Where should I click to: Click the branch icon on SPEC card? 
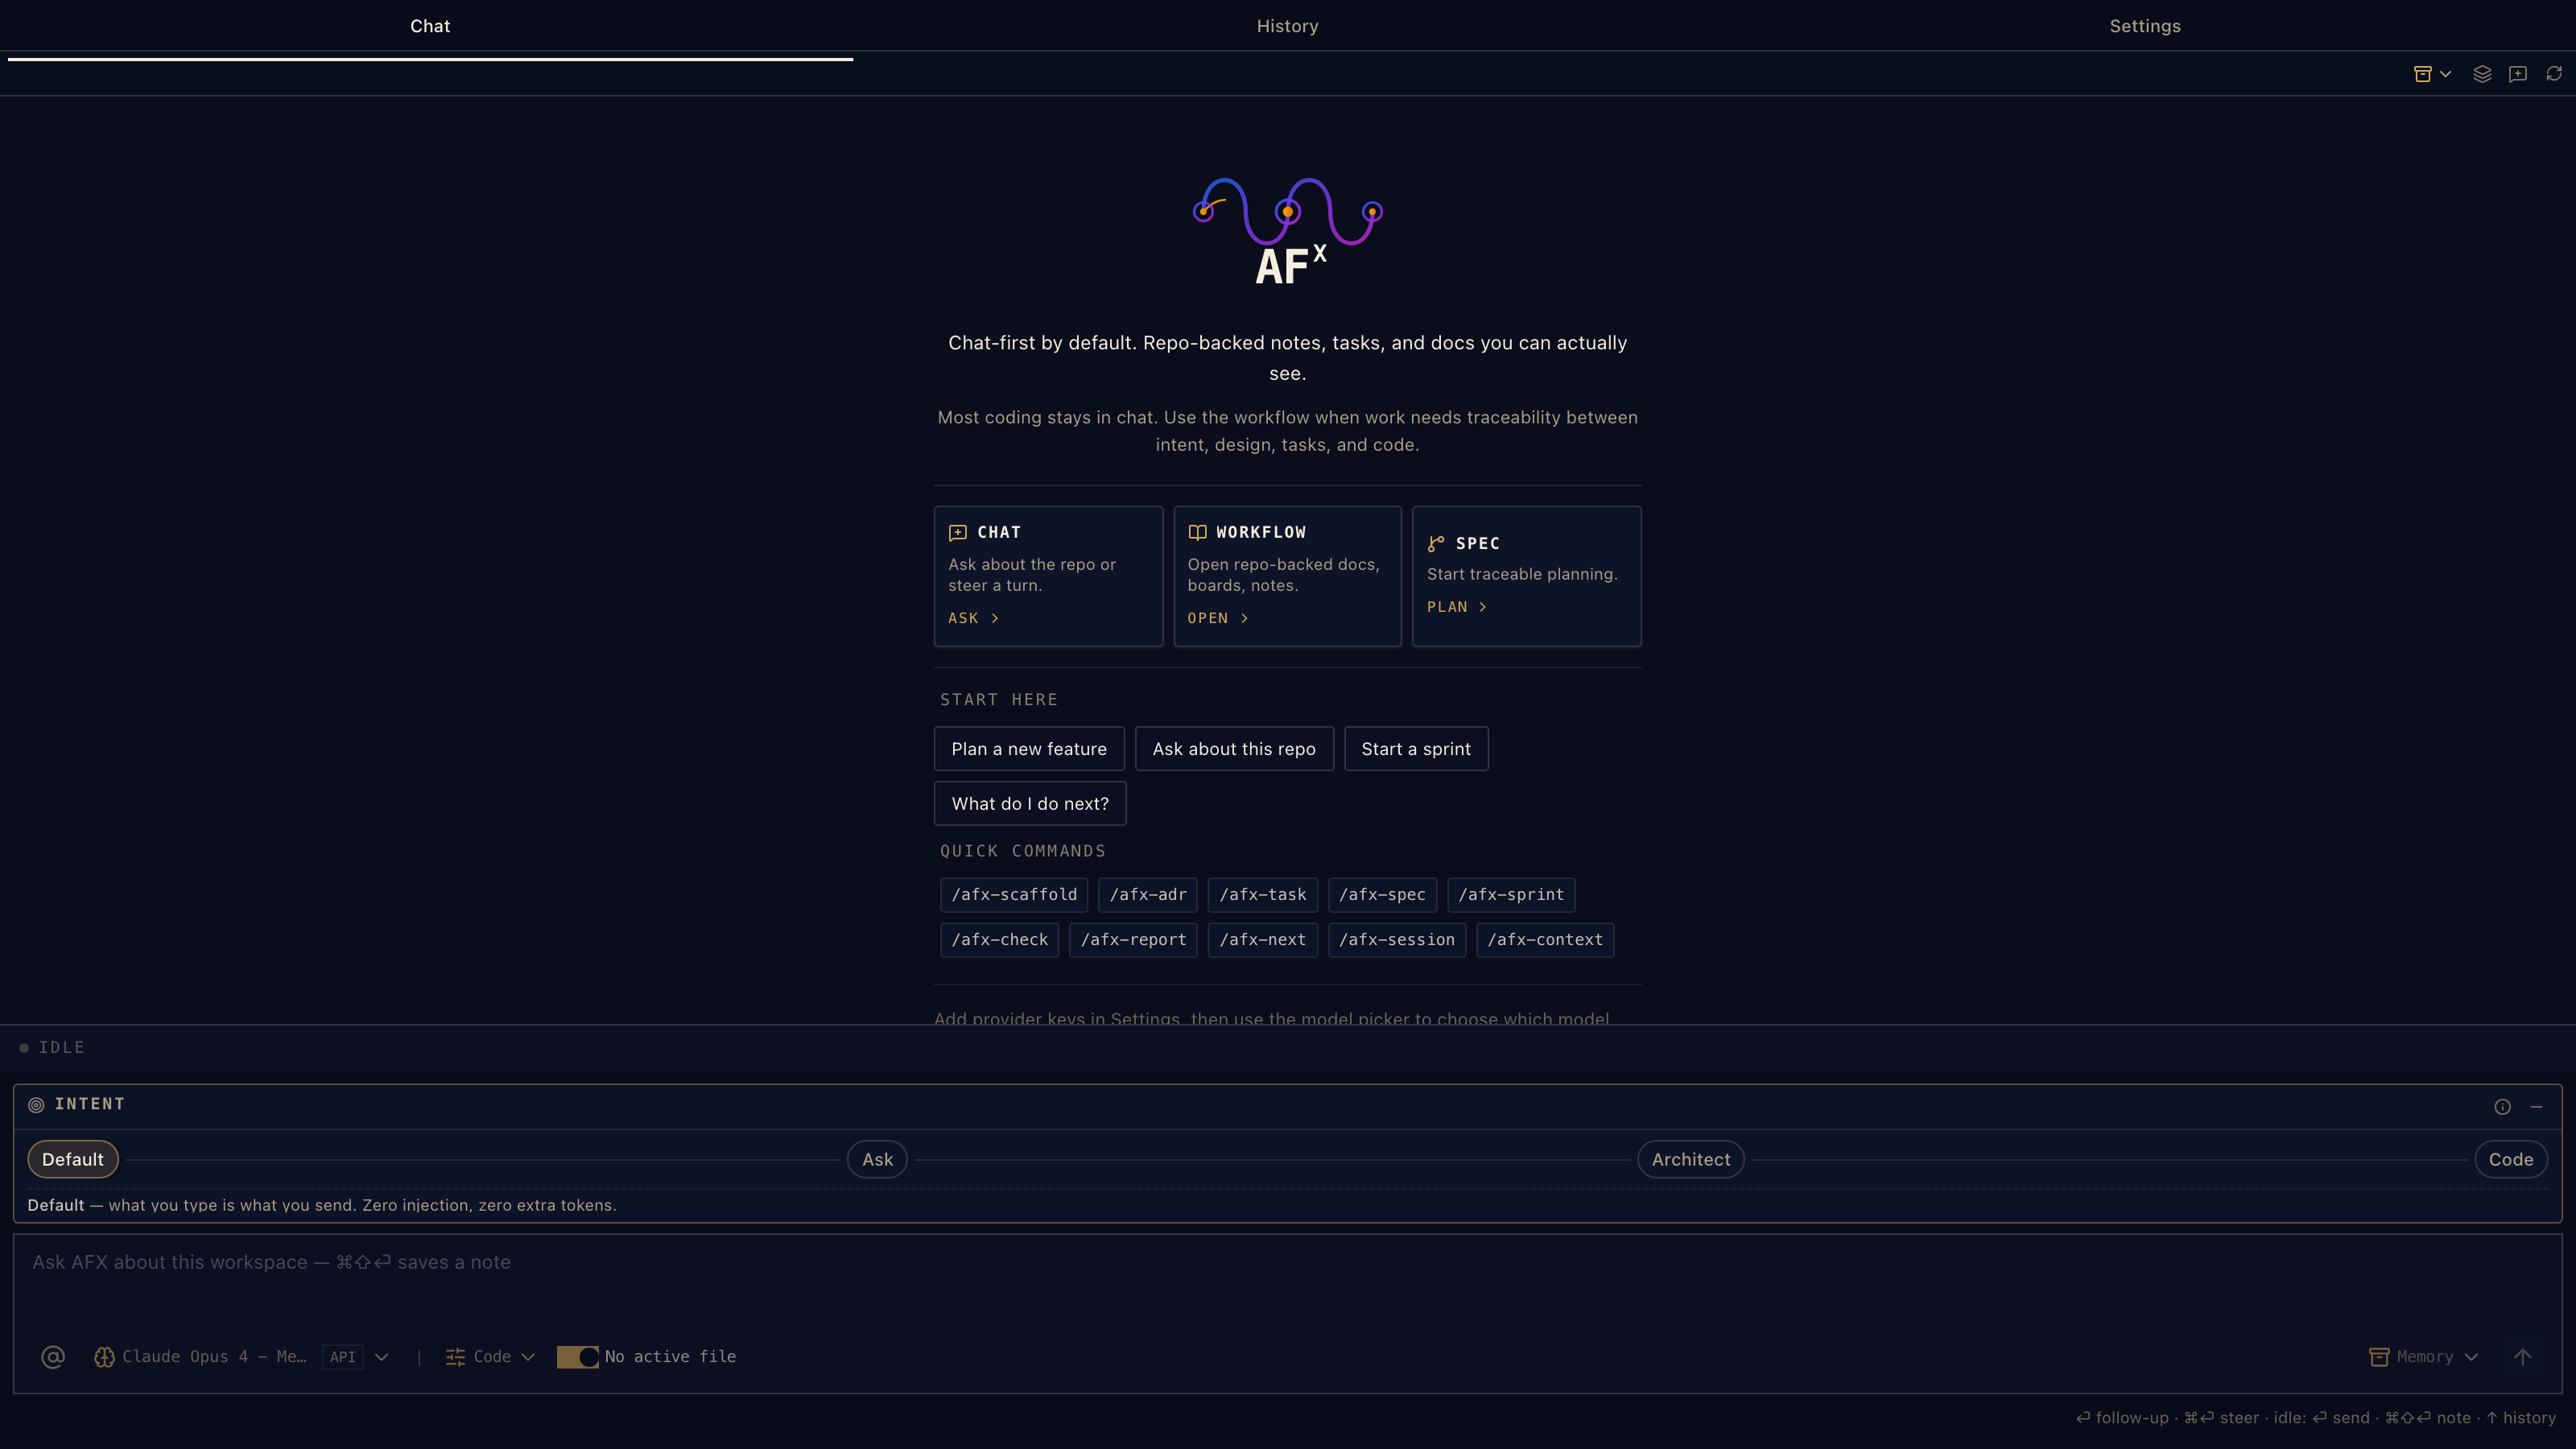(1436, 544)
